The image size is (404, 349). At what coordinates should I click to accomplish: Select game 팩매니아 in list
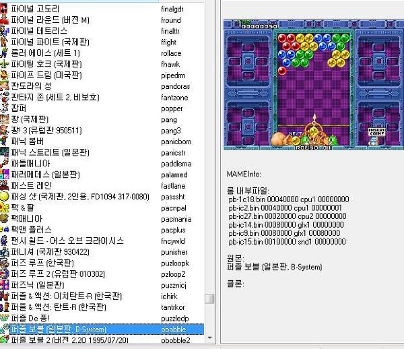click(26, 218)
